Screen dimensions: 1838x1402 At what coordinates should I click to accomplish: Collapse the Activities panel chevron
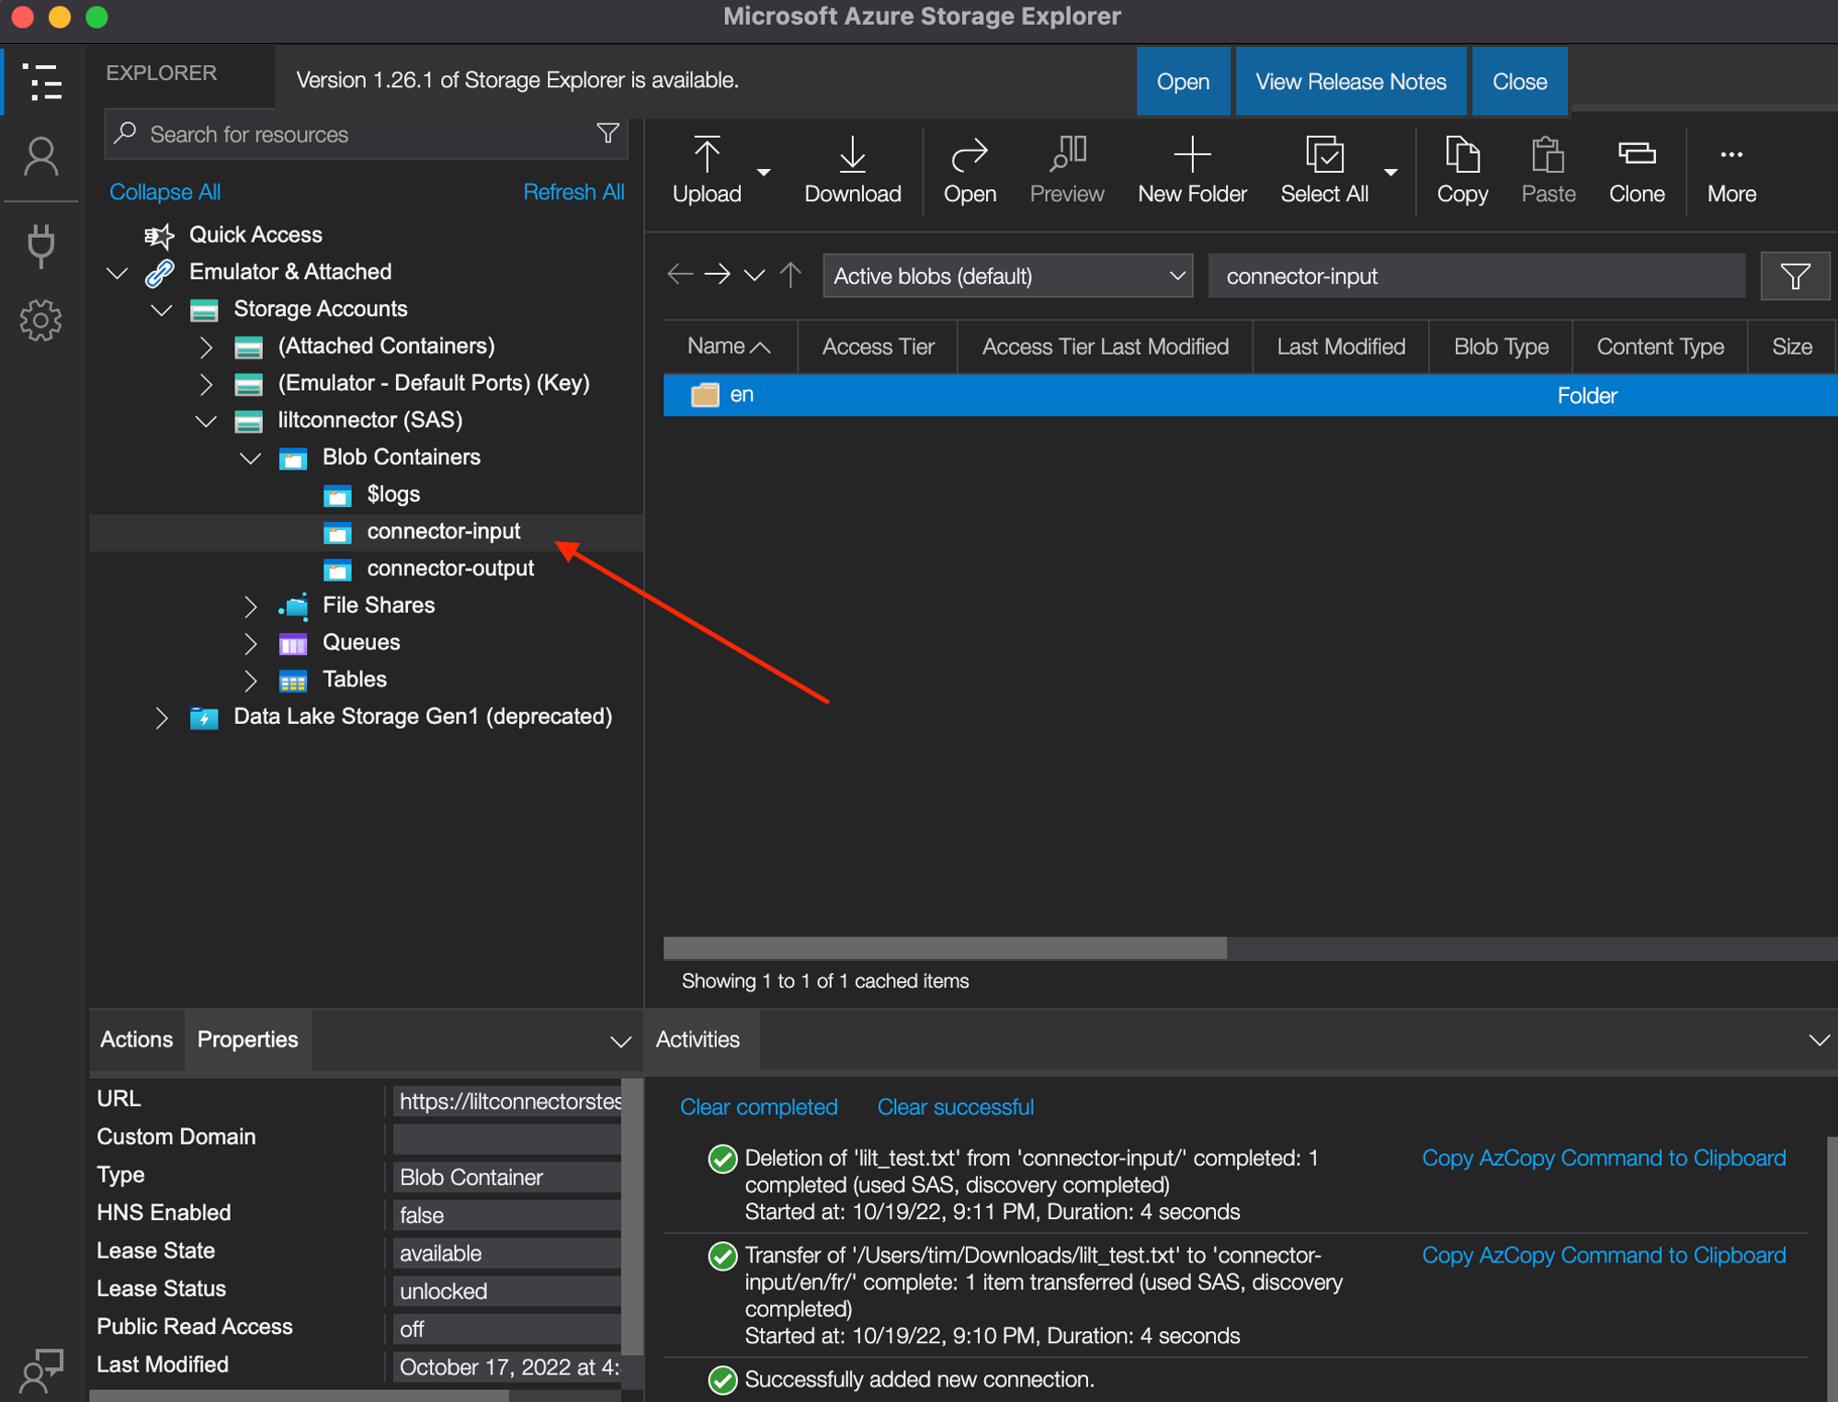1819,1040
